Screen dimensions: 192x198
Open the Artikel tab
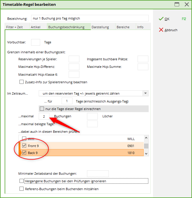click(35, 27)
